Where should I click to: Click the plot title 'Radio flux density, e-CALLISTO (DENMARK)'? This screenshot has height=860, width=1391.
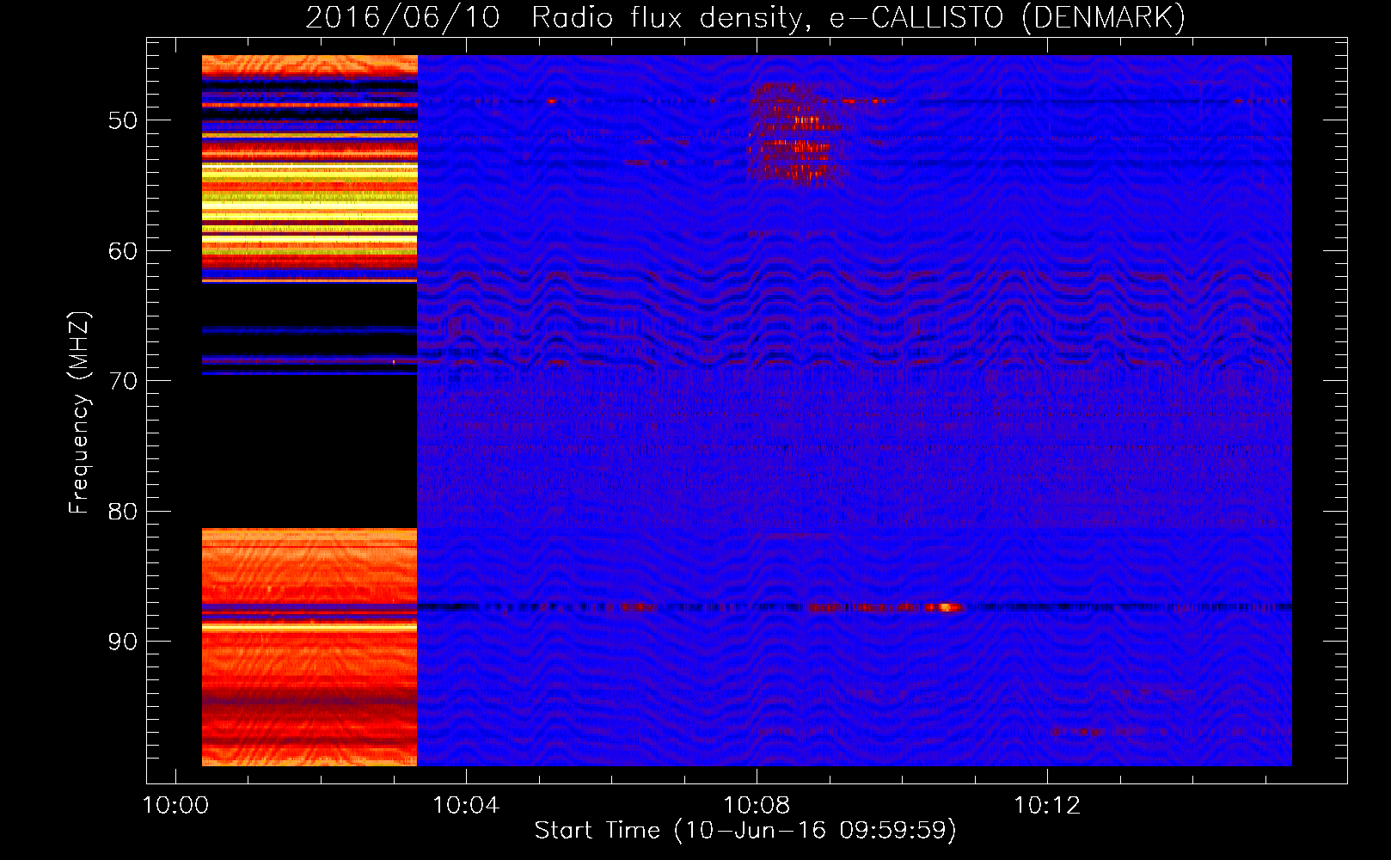click(858, 17)
